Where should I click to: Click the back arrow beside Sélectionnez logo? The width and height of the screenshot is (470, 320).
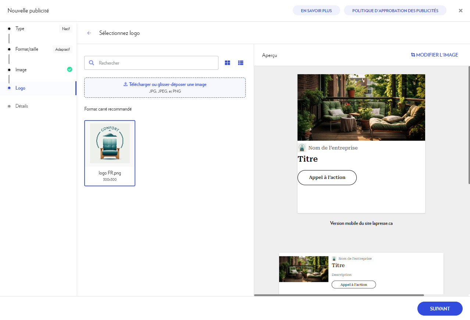click(x=89, y=33)
